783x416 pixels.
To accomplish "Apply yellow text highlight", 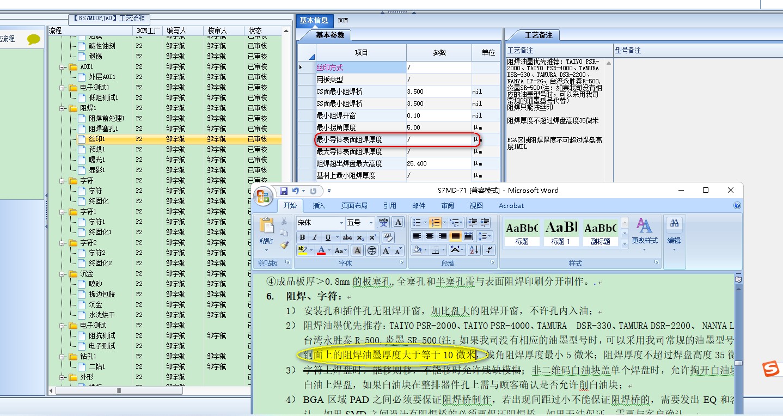I will pyautogui.click(x=302, y=250).
